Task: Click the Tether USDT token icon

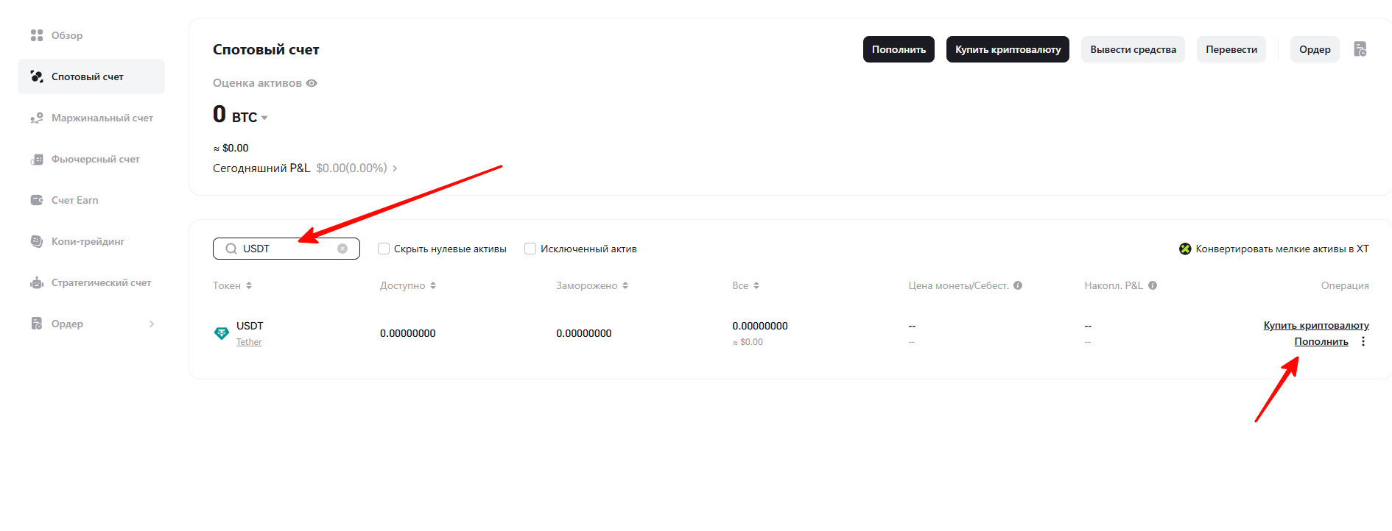Action: coord(221,333)
